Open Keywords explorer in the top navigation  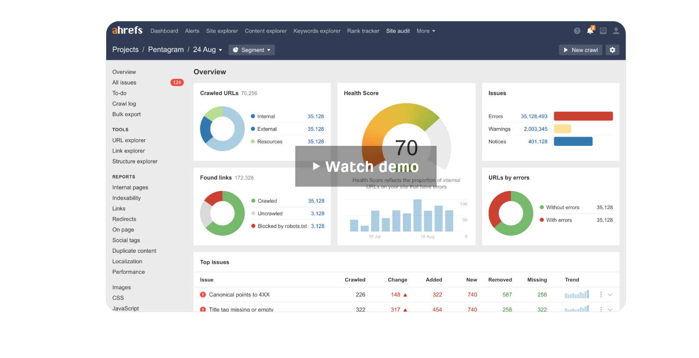(317, 31)
